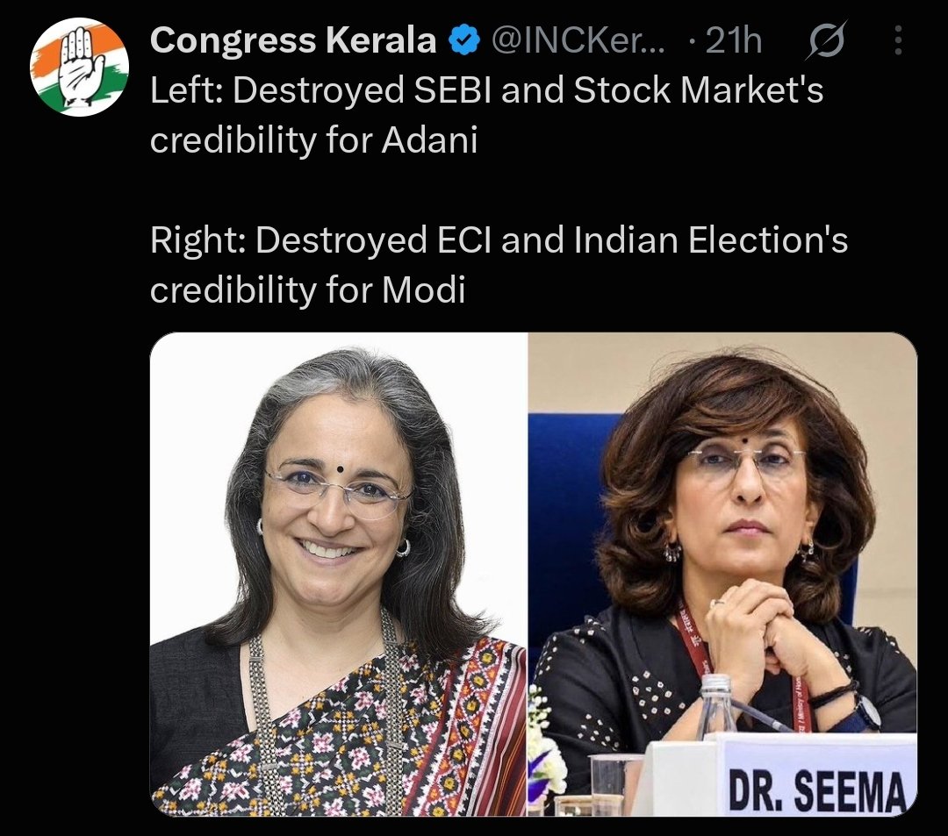
Task: Open the @INCKer... handle link
Action: coord(578,40)
